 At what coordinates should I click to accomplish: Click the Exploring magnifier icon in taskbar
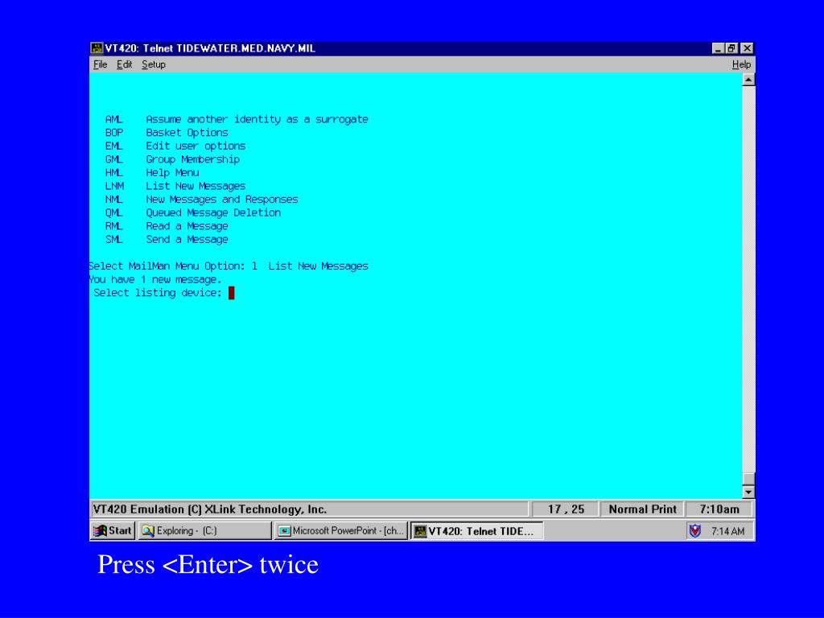(148, 531)
